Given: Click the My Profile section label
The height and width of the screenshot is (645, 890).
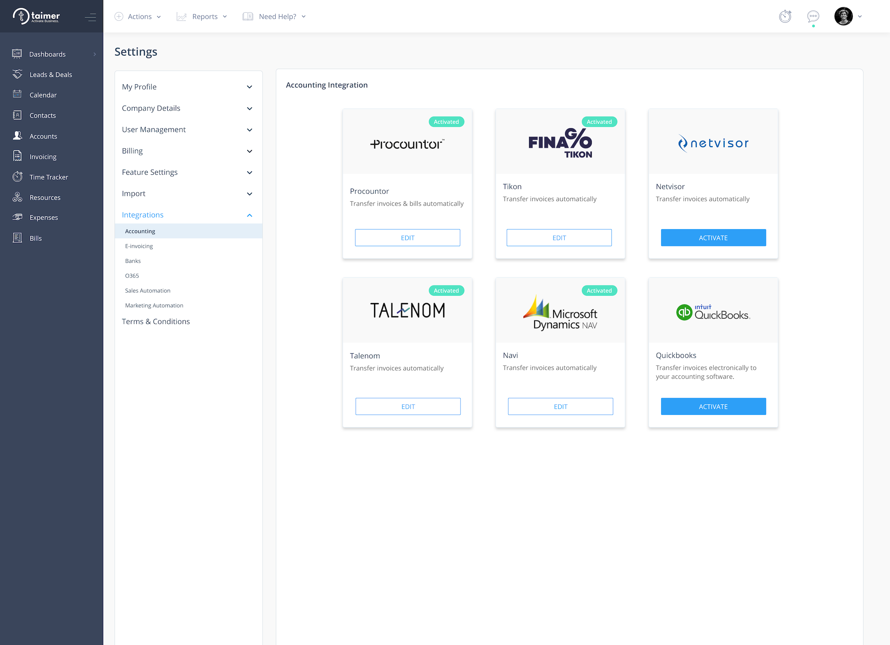Looking at the screenshot, I should click(139, 87).
